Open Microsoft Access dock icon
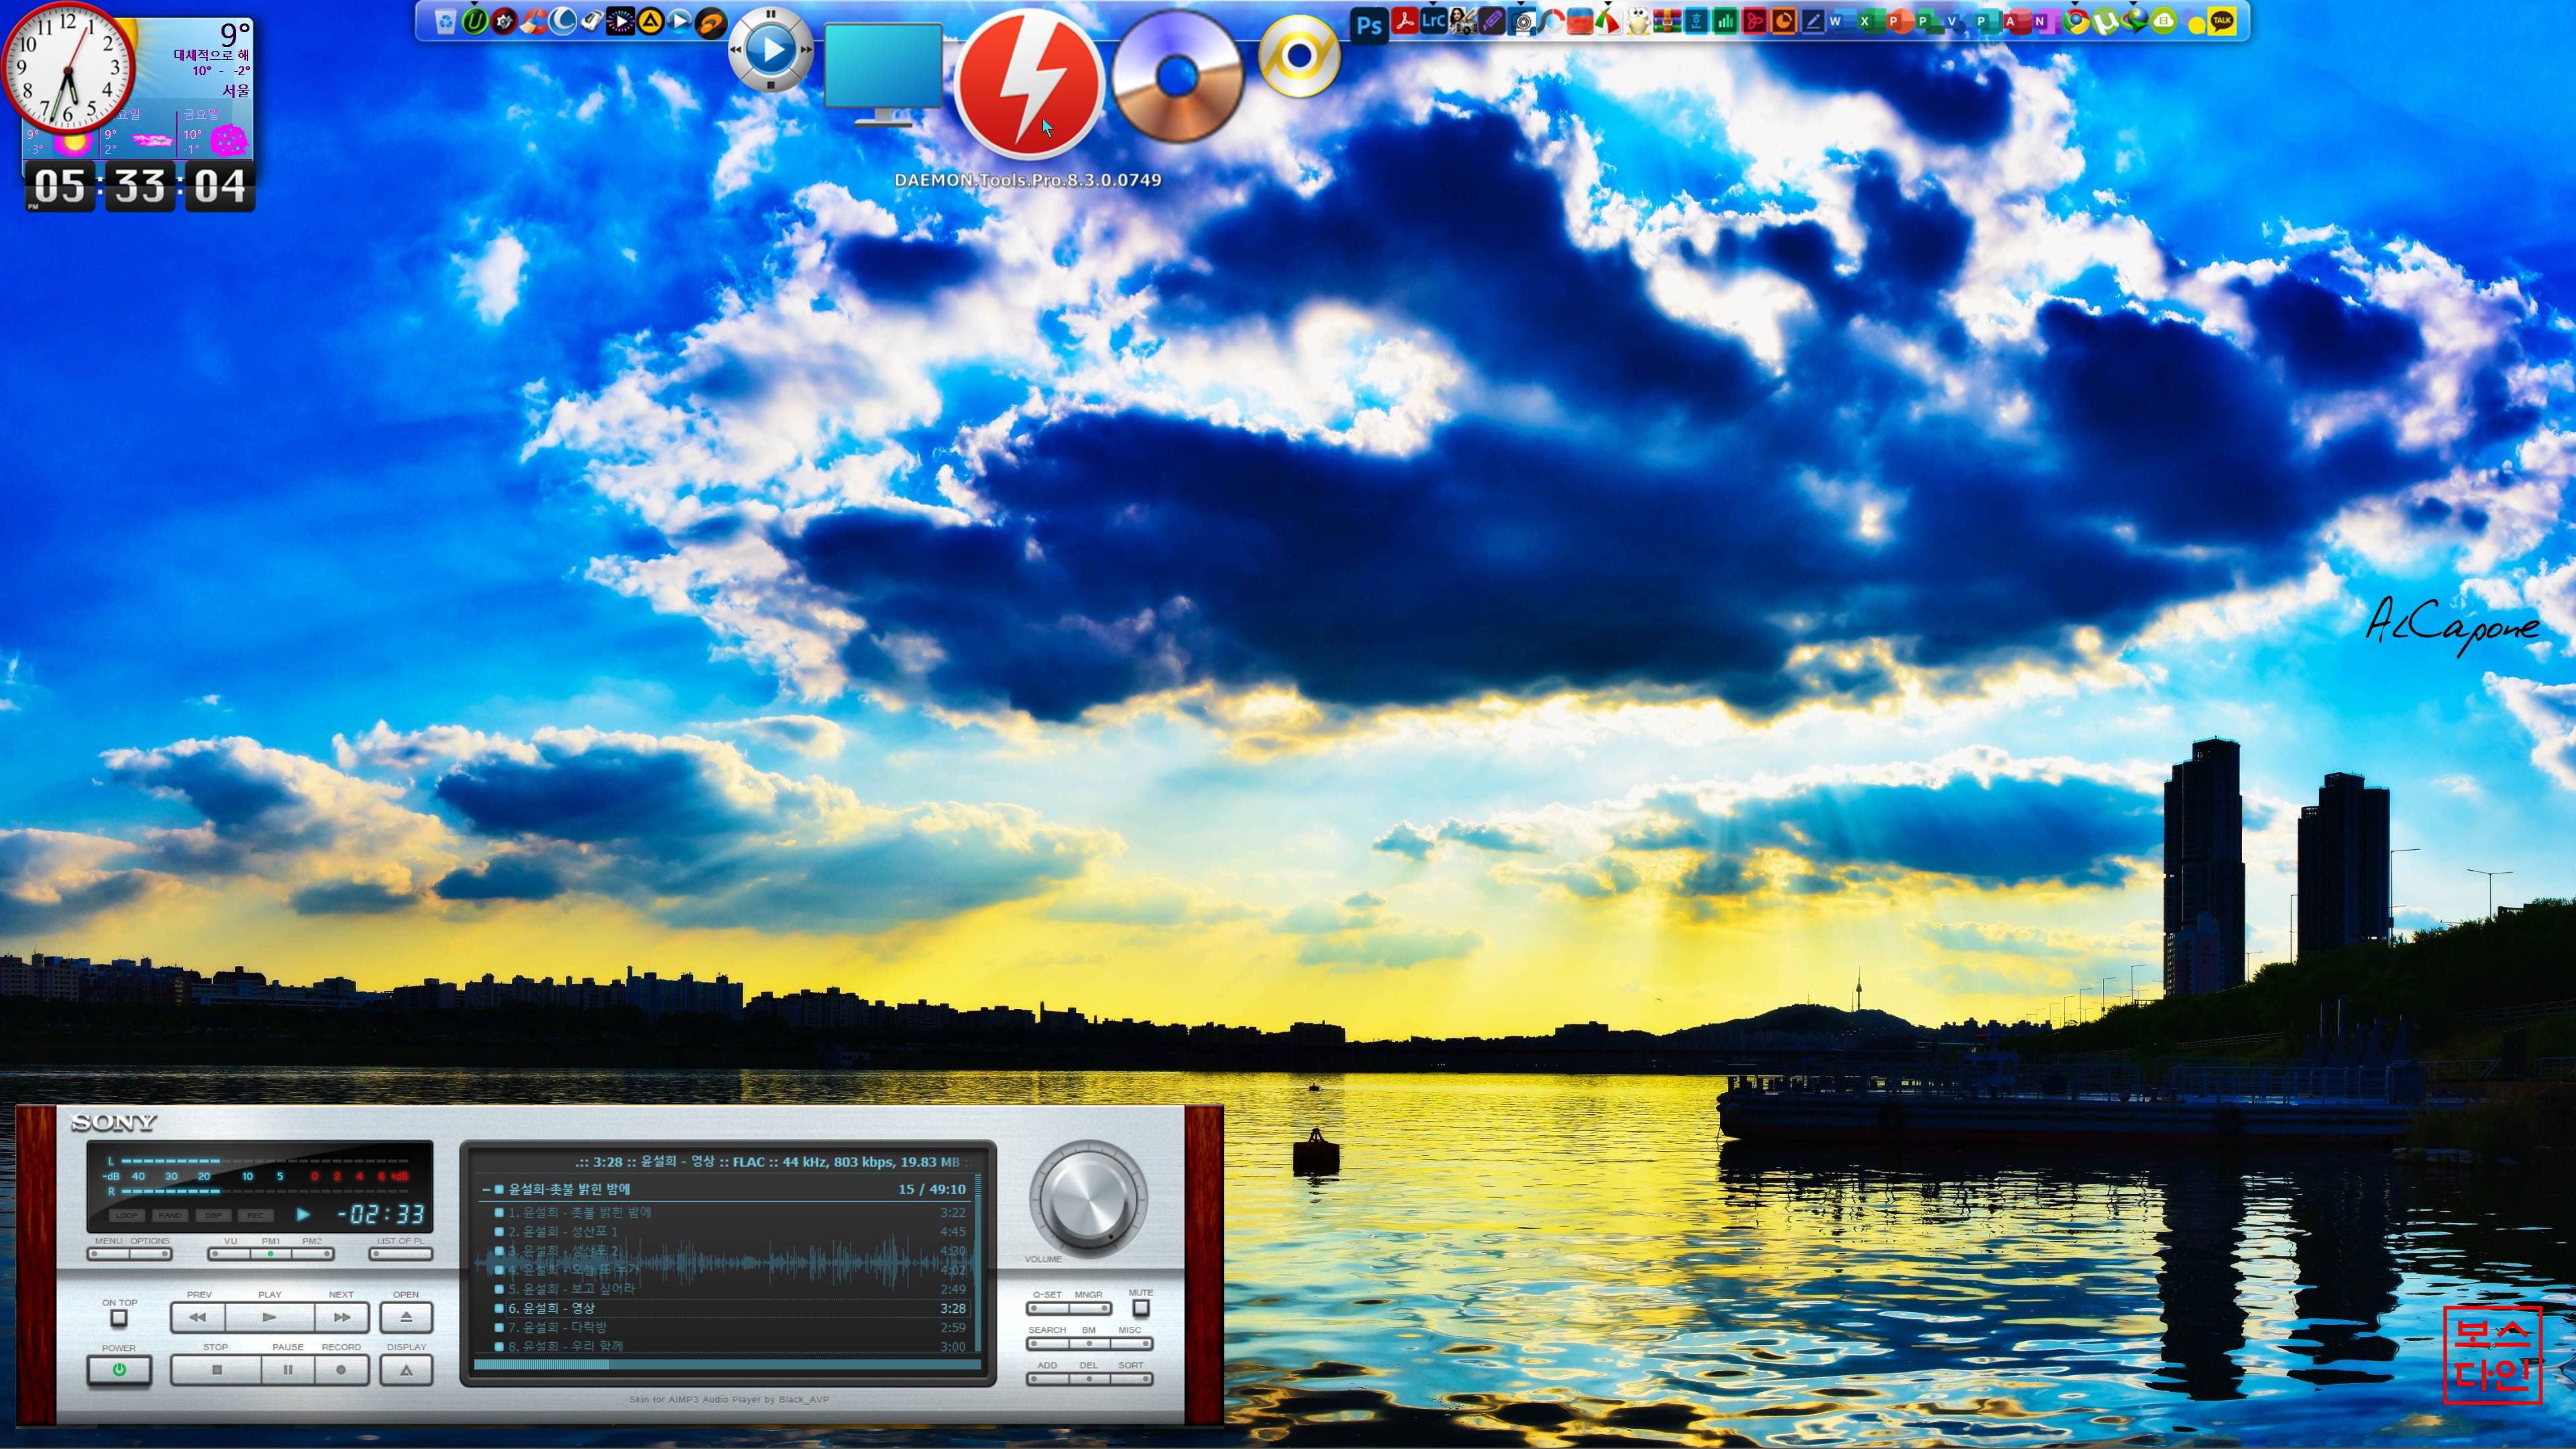2576x1449 pixels. coord(2017,21)
